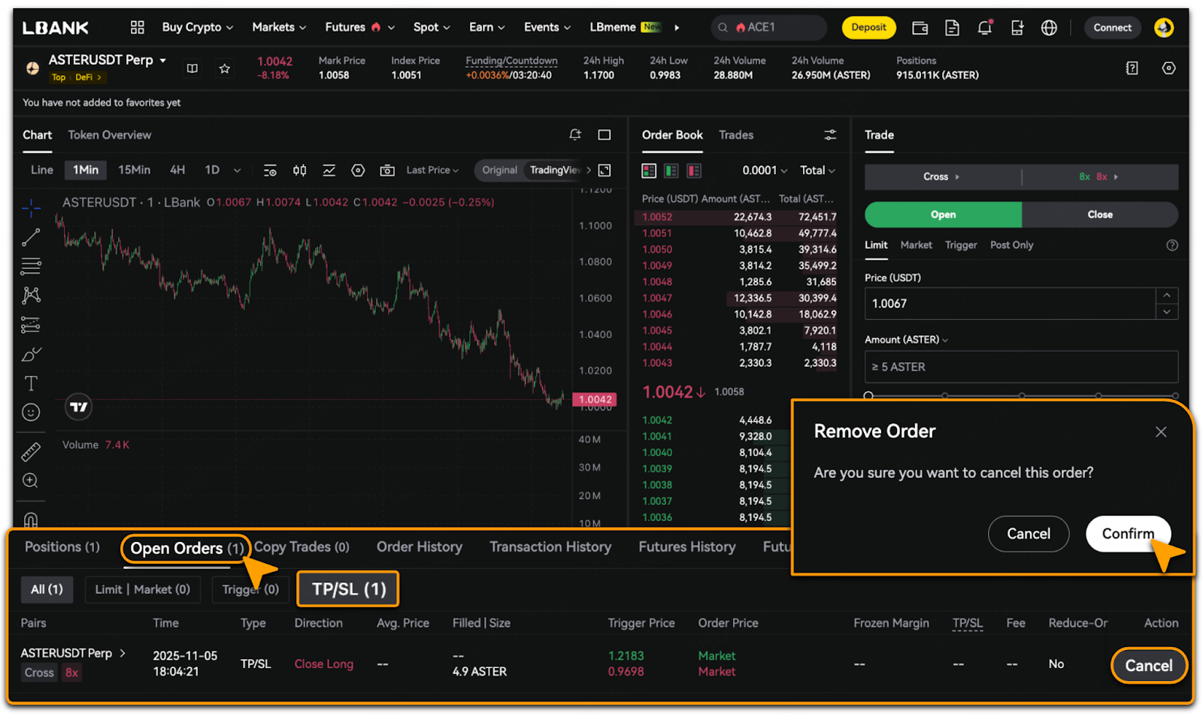Expand the Last Price dropdown
1203x714 pixels.
tap(432, 171)
